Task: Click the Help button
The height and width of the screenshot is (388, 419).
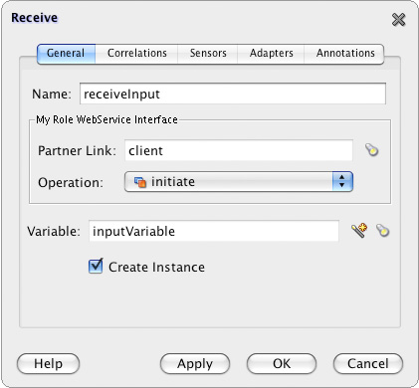Action: coord(48,364)
